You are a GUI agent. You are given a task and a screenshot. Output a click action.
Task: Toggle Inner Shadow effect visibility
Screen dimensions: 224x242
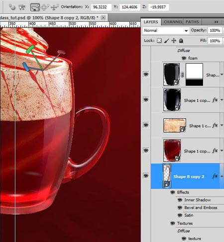[x=180, y=200]
